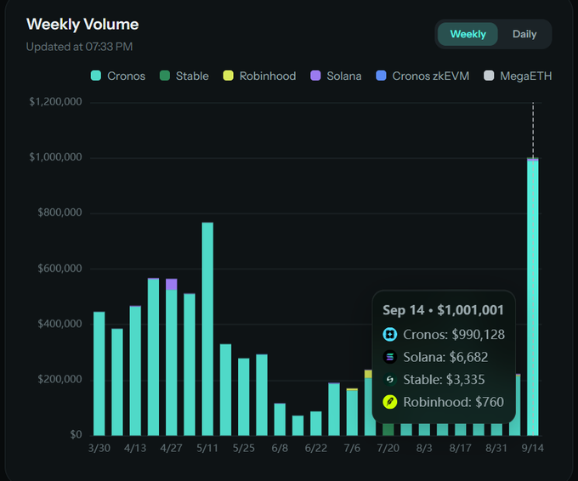The width and height of the screenshot is (578, 481).
Task: Toggle the Stable legend swatch
Action: 164,76
